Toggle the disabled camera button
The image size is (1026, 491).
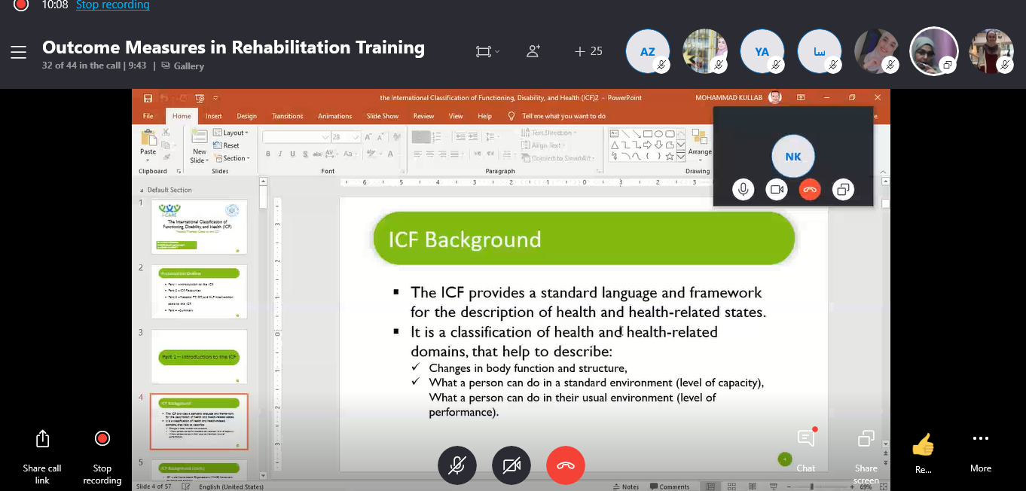(511, 465)
